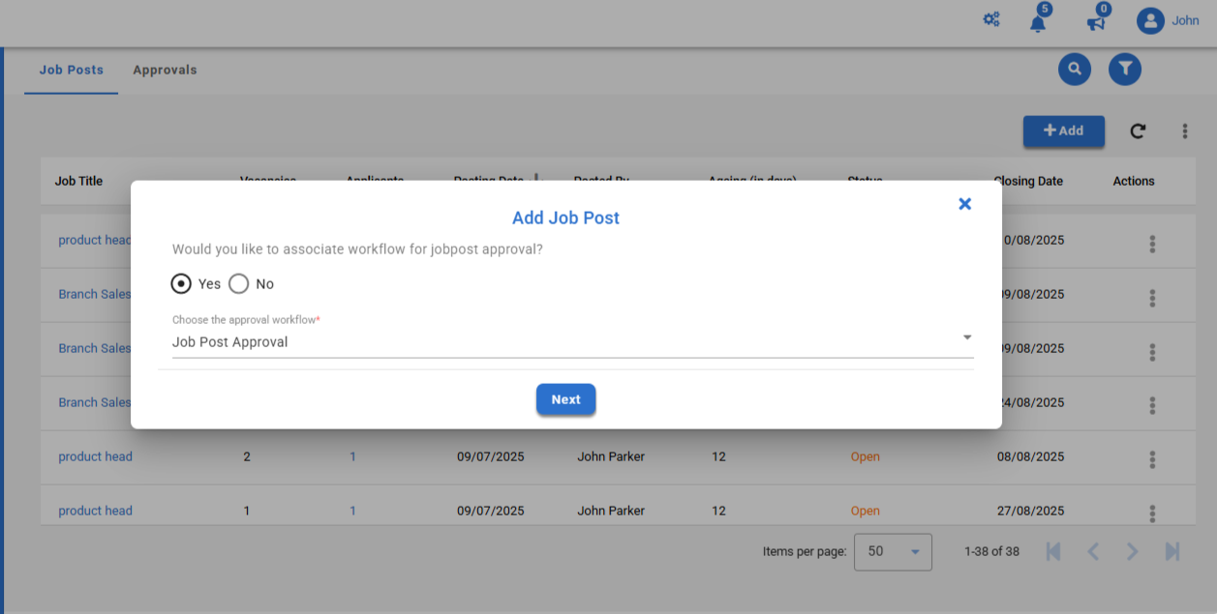Open the first row's actions menu

point(1152,244)
